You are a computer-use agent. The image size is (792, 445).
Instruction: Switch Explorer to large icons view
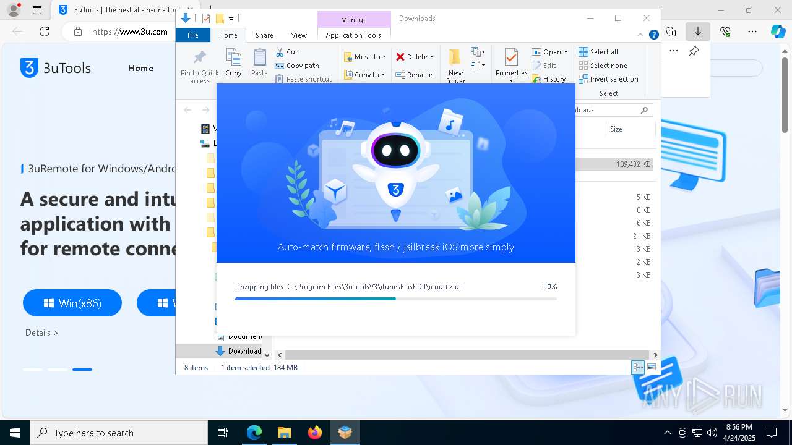point(651,367)
